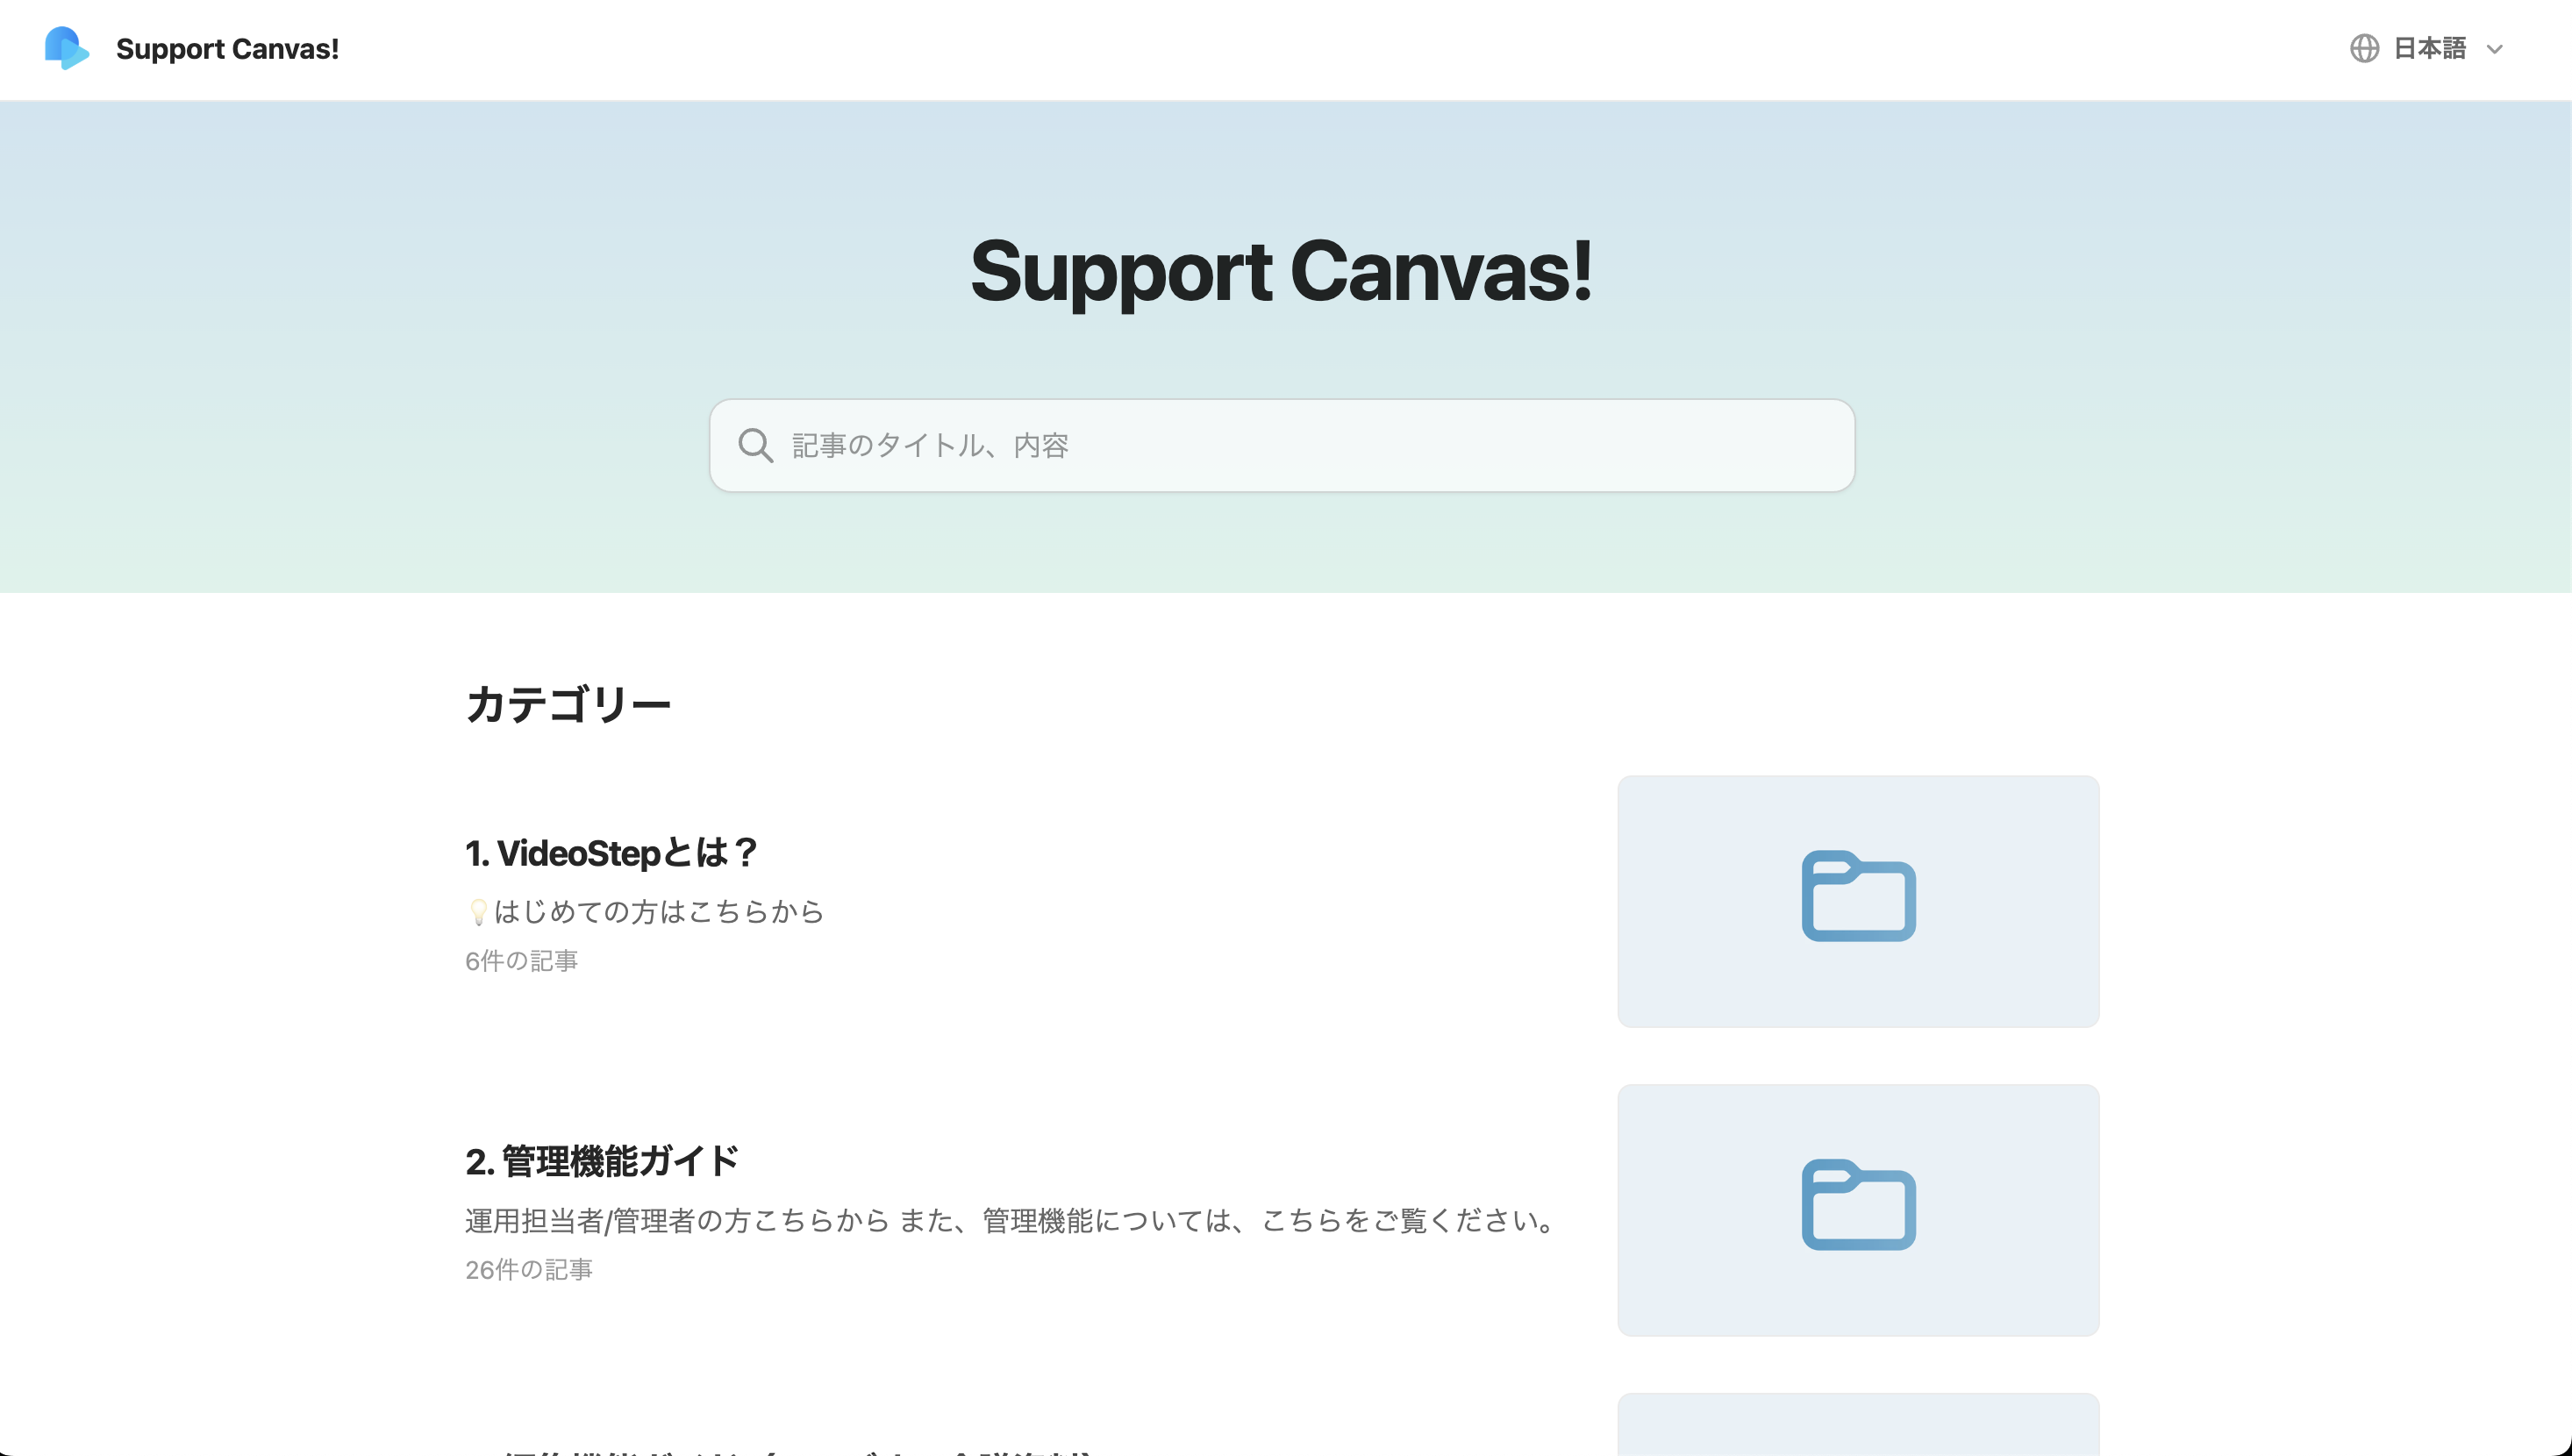Click the globe language icon
Viewport: 2572px width, 1456px height.
(x=2364, y=48)
